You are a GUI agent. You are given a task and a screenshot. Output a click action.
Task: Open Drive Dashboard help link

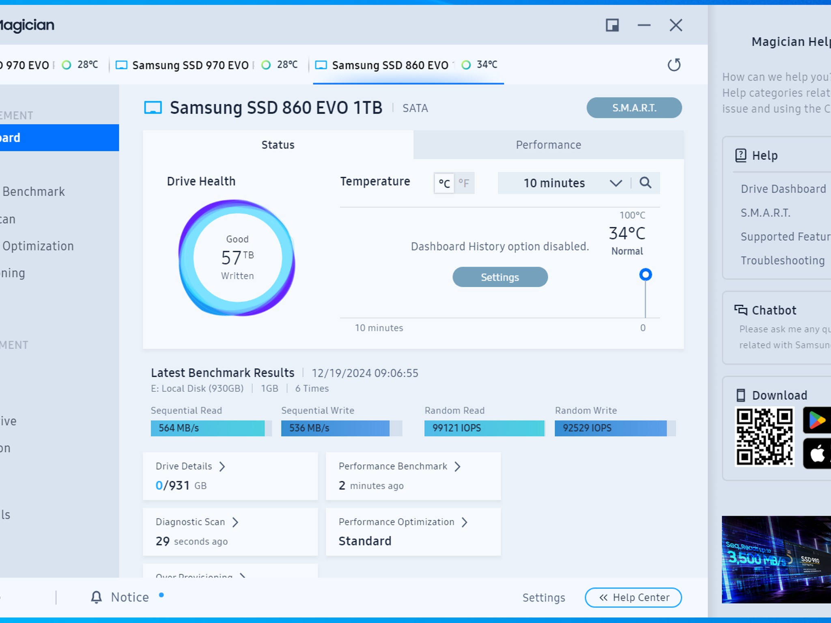click(x=784, y=189)
